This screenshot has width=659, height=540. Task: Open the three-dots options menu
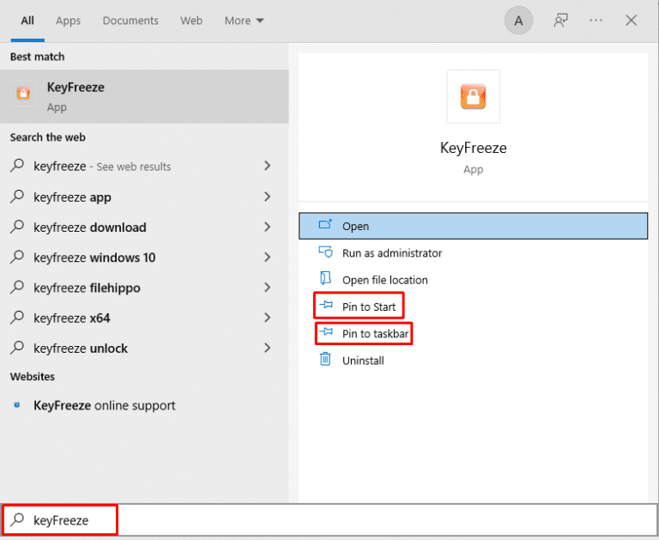(596, 21)
